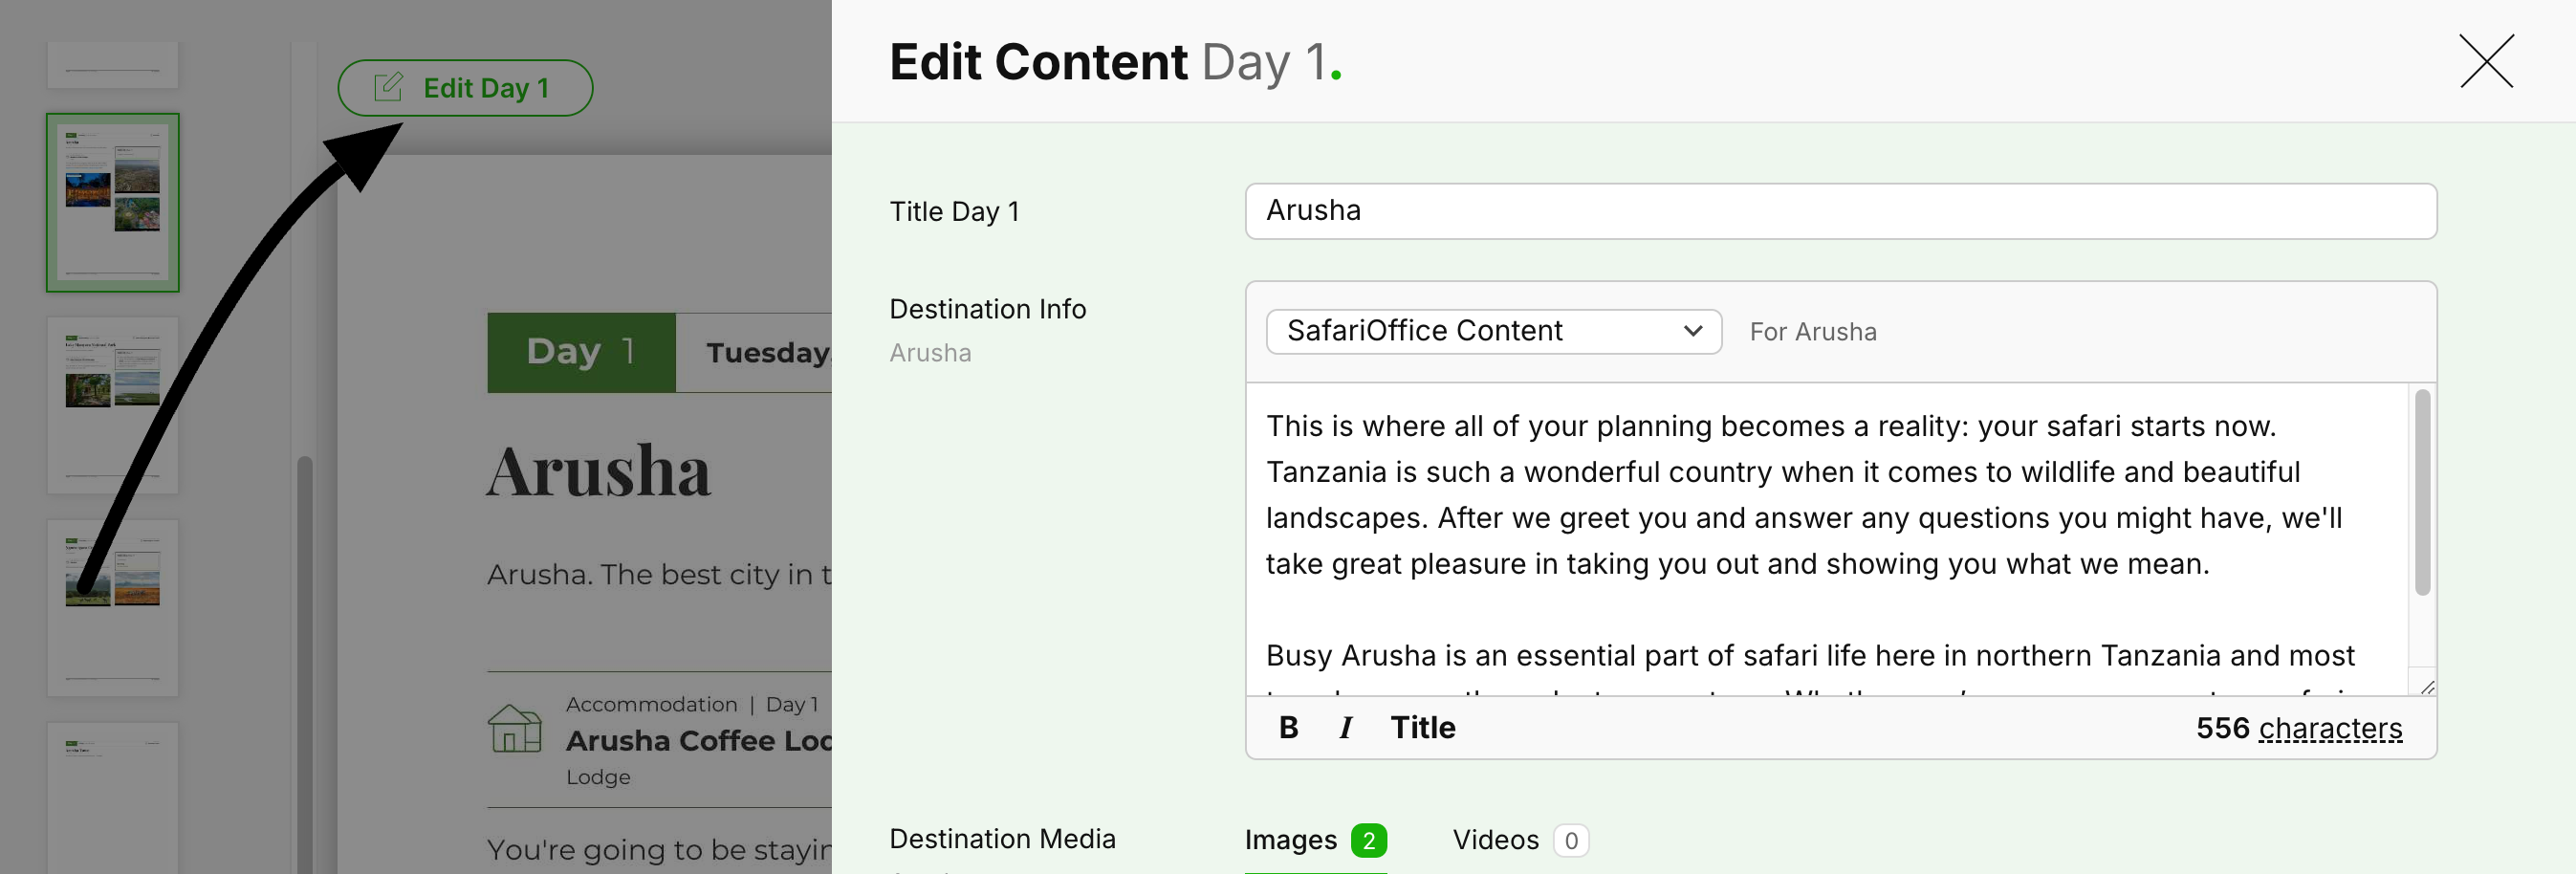Click the Bold formatting icon

pos(1288,728)
